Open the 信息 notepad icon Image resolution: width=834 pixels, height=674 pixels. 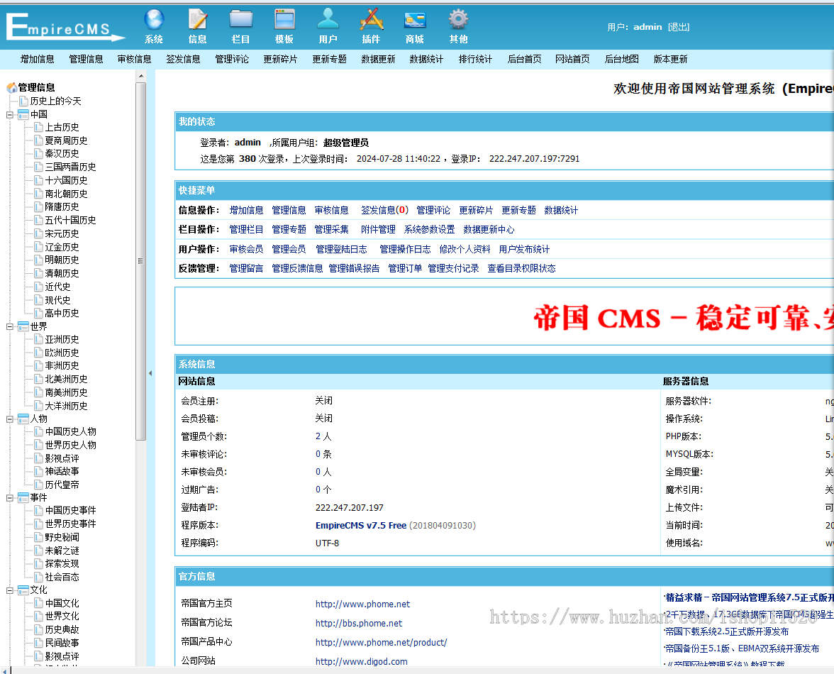[197, 20]
